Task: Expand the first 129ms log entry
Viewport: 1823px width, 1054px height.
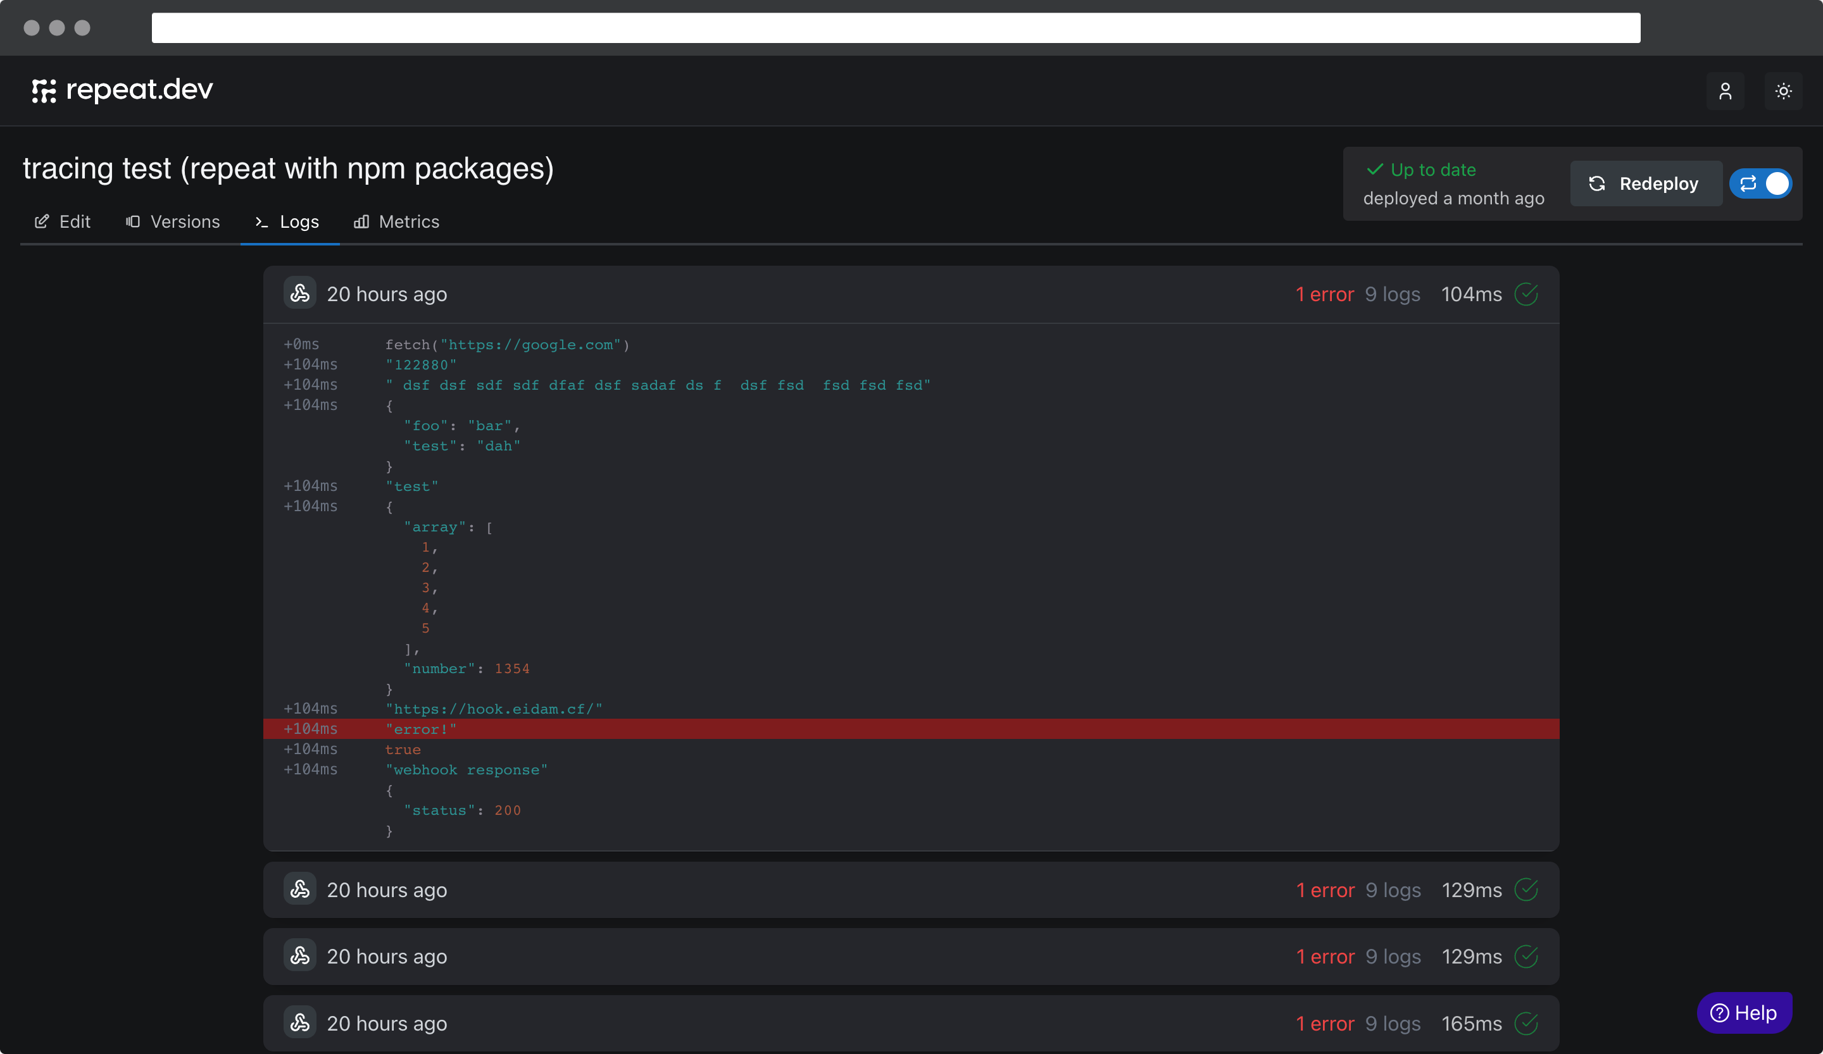Action: [796, 890]
